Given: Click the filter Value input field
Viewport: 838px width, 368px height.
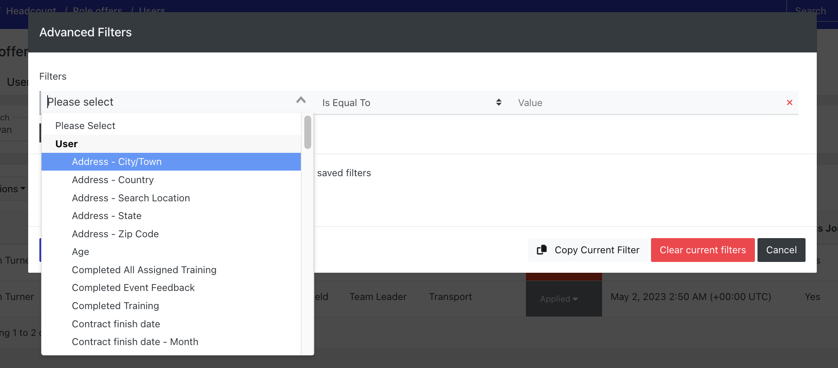Looking at the screenshot, I should (x=645, y=103).
